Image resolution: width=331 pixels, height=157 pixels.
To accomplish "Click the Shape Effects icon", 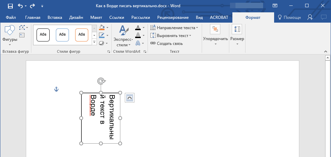I will click(102, 43).
